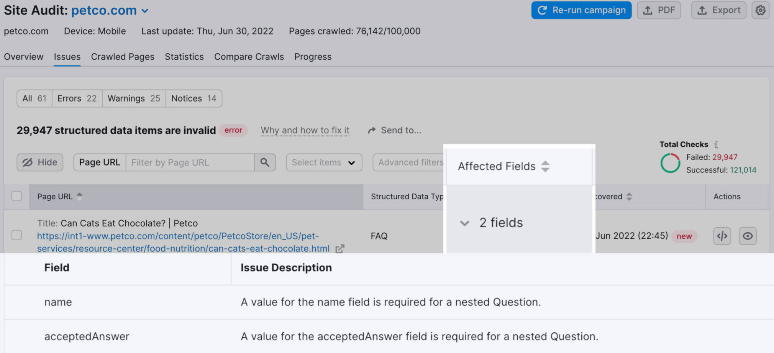Switch to the Progress tab
The image size is (774, 353).
(x=313, y=57)
